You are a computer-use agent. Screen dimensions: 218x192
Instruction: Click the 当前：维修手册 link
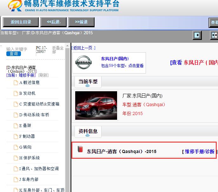click(21, 75)
